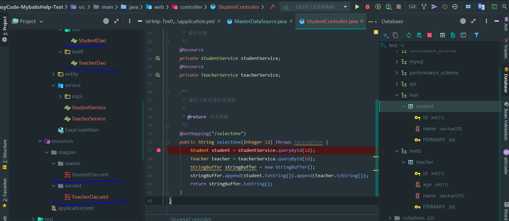Open Project panel three-dot options menu
Viewport: 509px width, 221px height.
pos(129,21)
